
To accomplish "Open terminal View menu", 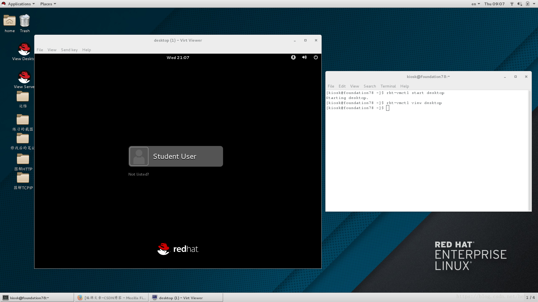I will pyautogui.click(x=354, y=86).
